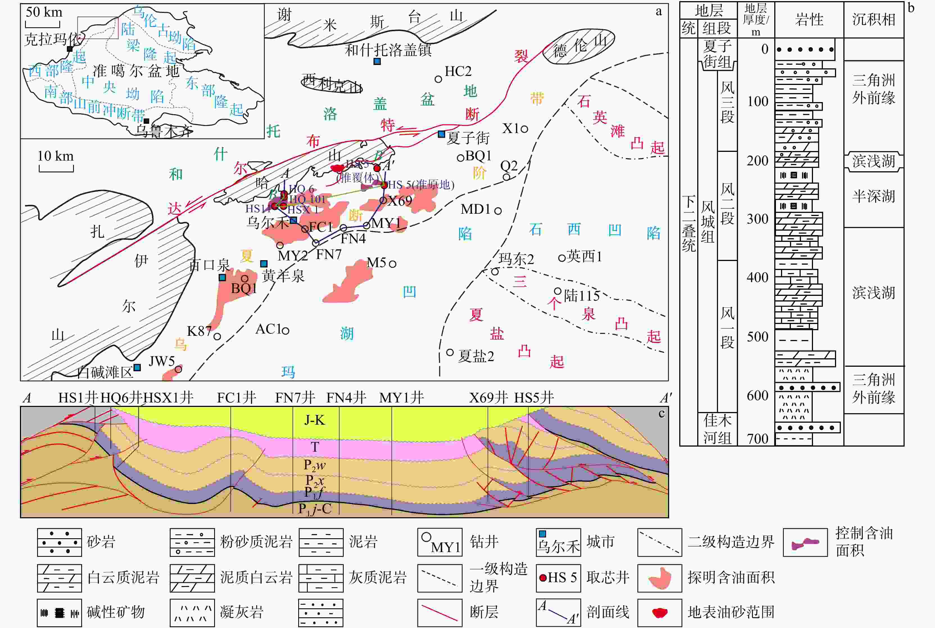Click the dolomitic mudstone (白云质泥岩) legend box
The image size is (935, 628).
[59, 578]
